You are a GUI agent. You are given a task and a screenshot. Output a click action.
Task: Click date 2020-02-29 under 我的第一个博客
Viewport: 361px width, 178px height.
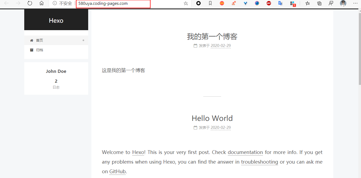tap(221, 46)
